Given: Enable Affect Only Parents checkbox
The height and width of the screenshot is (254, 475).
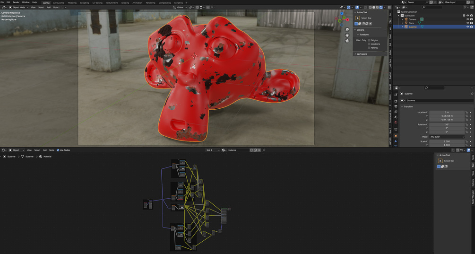Looking at the screenshot, I should point(369,48).
